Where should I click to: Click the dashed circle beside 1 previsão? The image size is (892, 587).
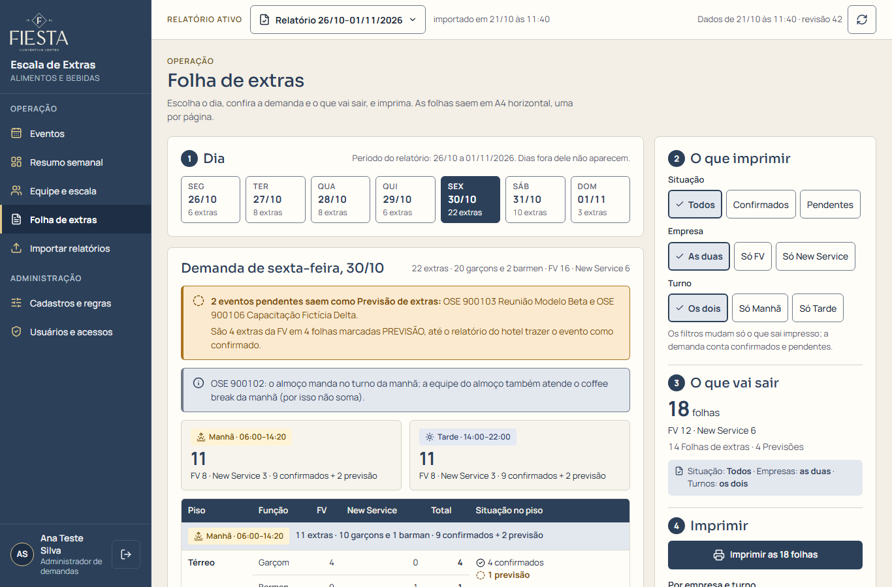(x=481, y=575)
